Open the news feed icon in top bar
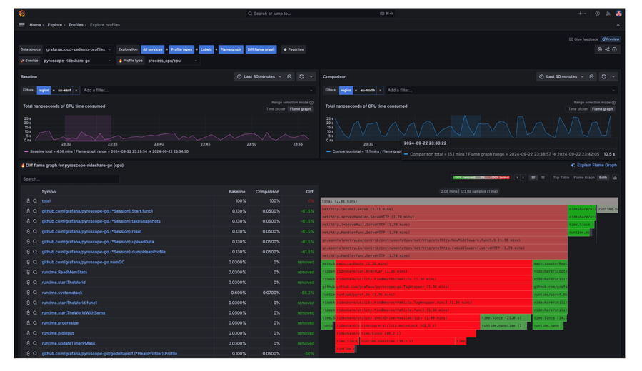Screen dimensions: 642x371 pos(608,14)
